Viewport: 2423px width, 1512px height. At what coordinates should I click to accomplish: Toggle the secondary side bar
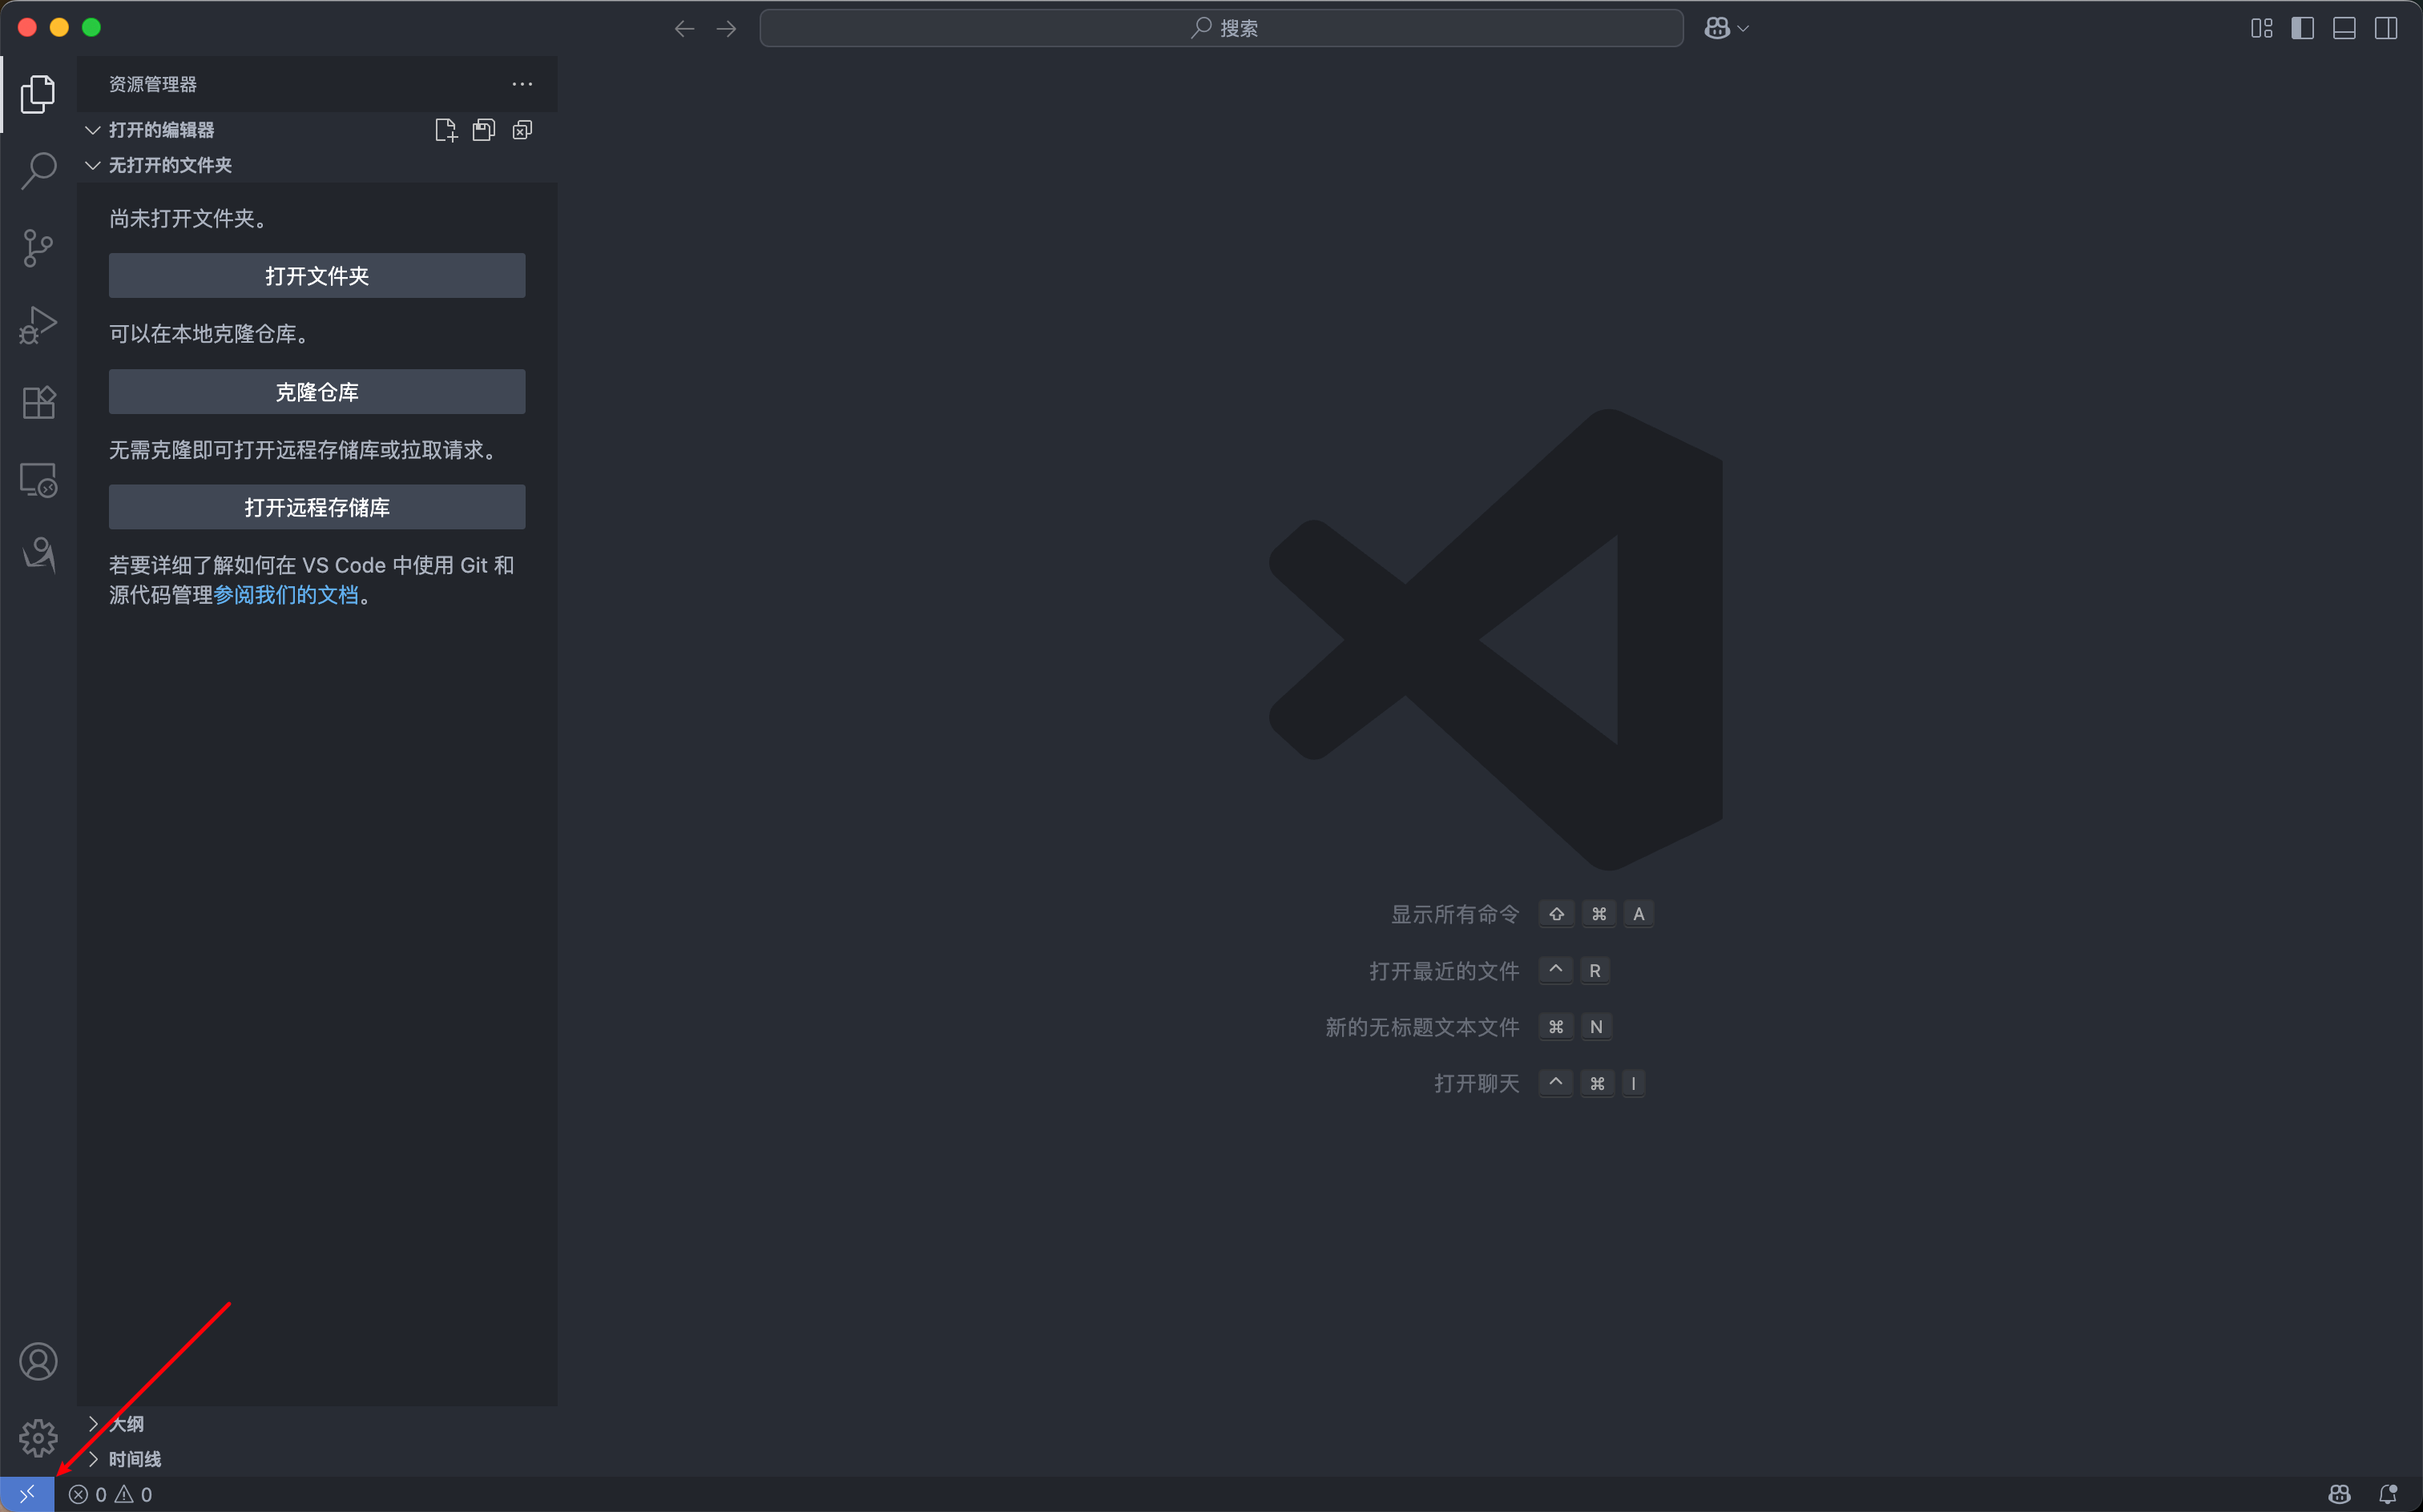point(2386,28)
